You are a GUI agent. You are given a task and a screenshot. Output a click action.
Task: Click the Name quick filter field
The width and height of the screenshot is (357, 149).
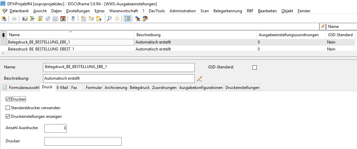338,27
